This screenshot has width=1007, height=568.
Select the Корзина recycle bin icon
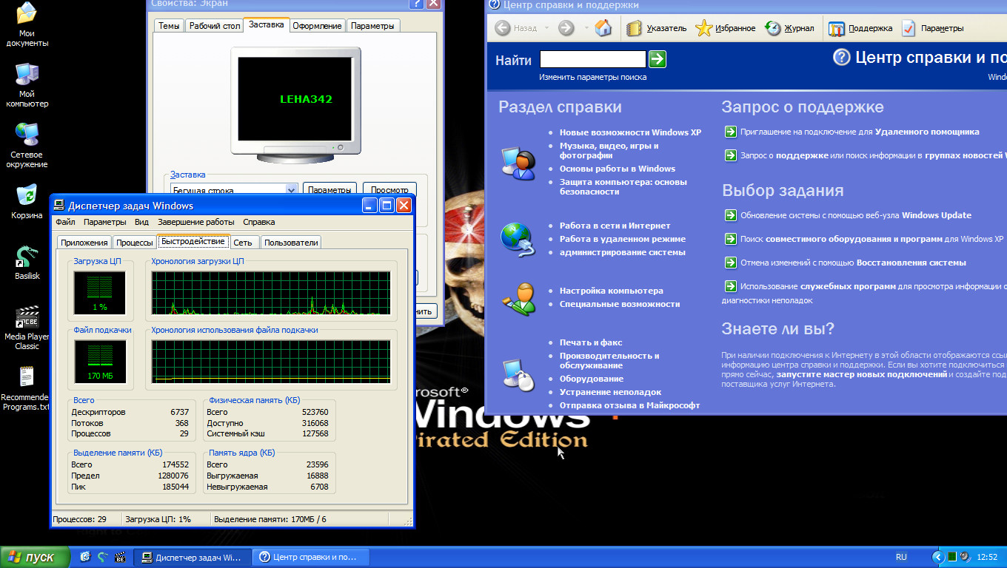click(x=27, y=202)
